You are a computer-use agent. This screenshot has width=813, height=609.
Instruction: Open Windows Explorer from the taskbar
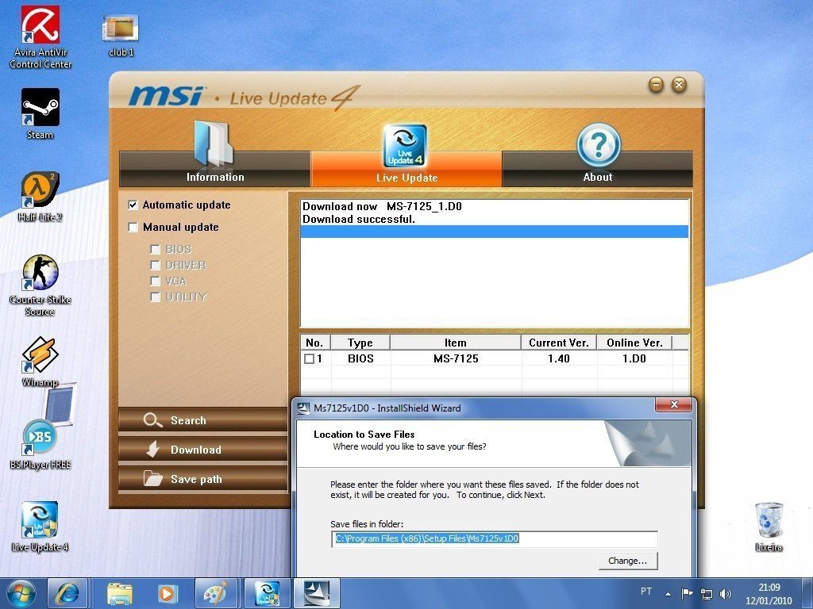[120, 593]
